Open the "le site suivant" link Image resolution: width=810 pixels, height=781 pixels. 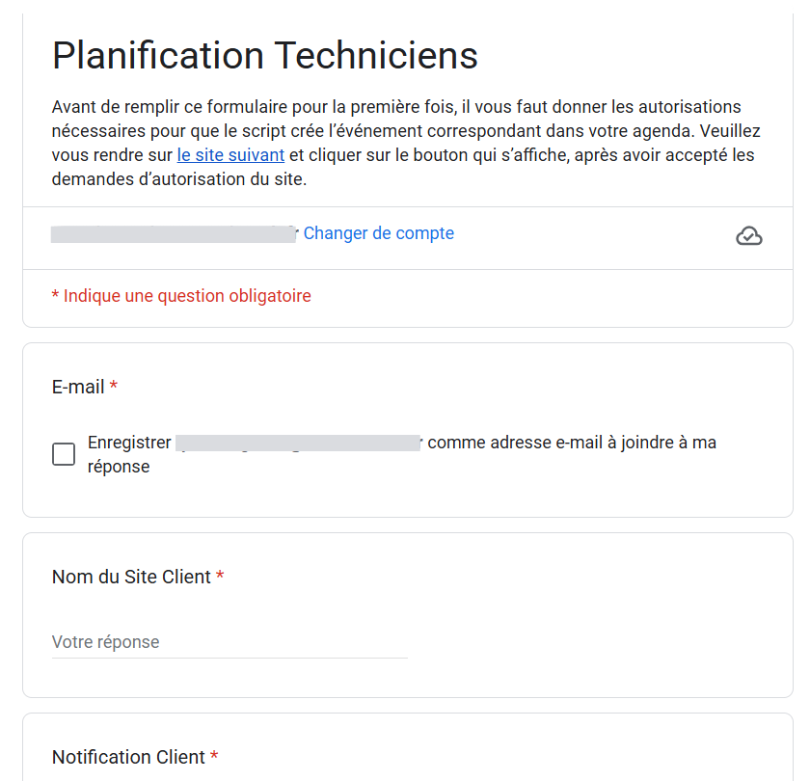(230, 155)
